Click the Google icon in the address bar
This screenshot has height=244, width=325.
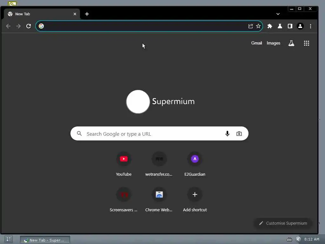41,26
